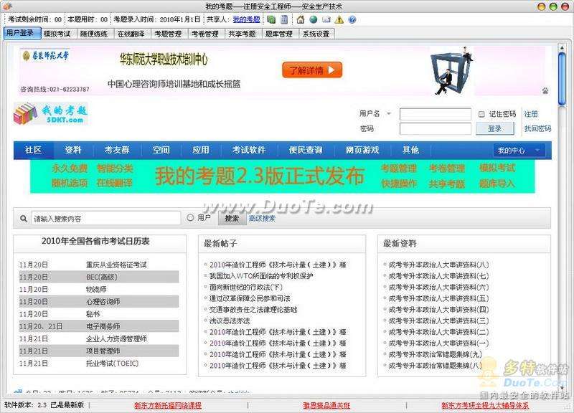Image resolution: width=574 pixels, height=413 pixels.
Task: Click the vertical scrollbar thumb
Action: click(x=562, y=78)
